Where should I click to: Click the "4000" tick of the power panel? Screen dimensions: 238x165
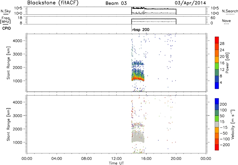[x=18, y=41]
